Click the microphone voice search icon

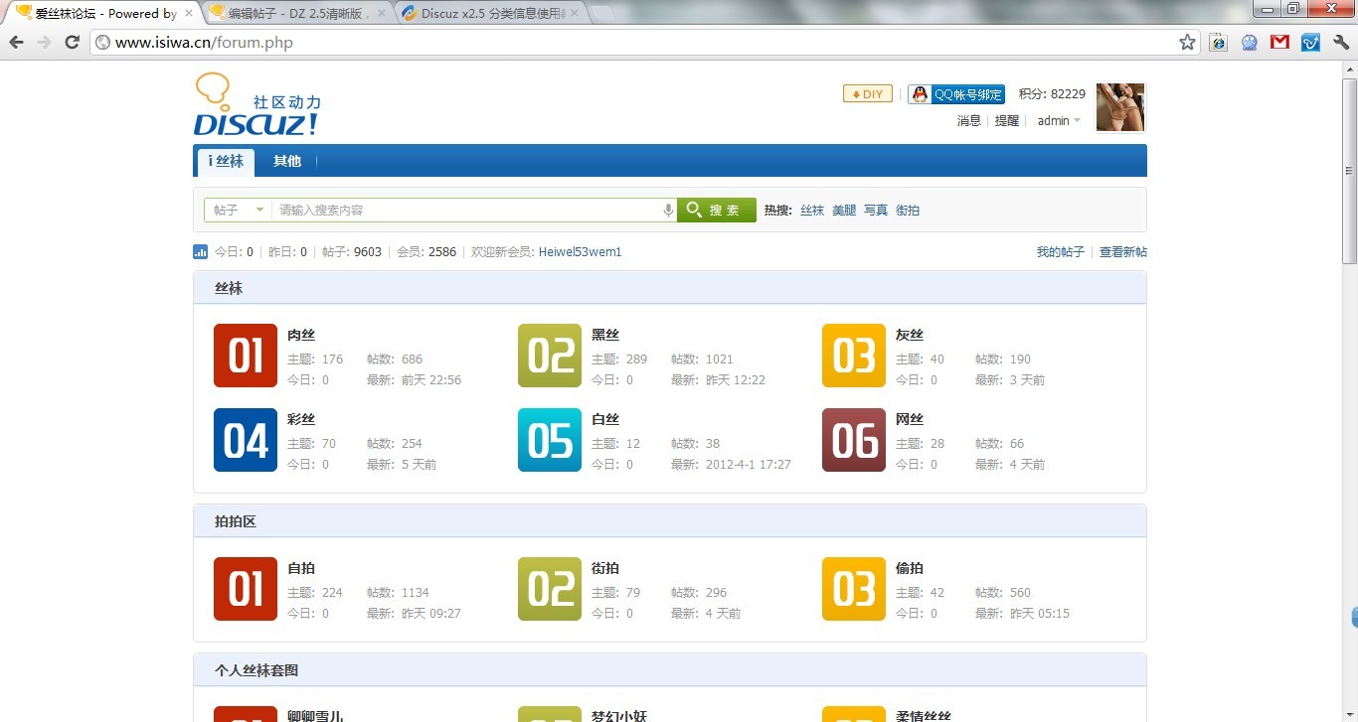coord(668,211)
